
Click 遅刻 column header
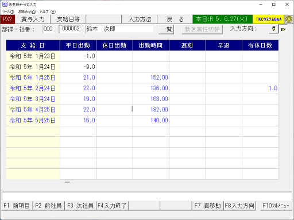click(x=187, y=45)
